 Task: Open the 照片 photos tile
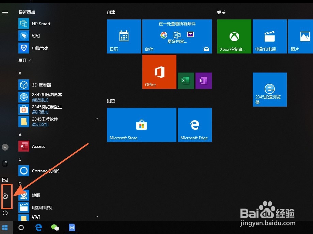pyautogui.click(x=301, y=36)
